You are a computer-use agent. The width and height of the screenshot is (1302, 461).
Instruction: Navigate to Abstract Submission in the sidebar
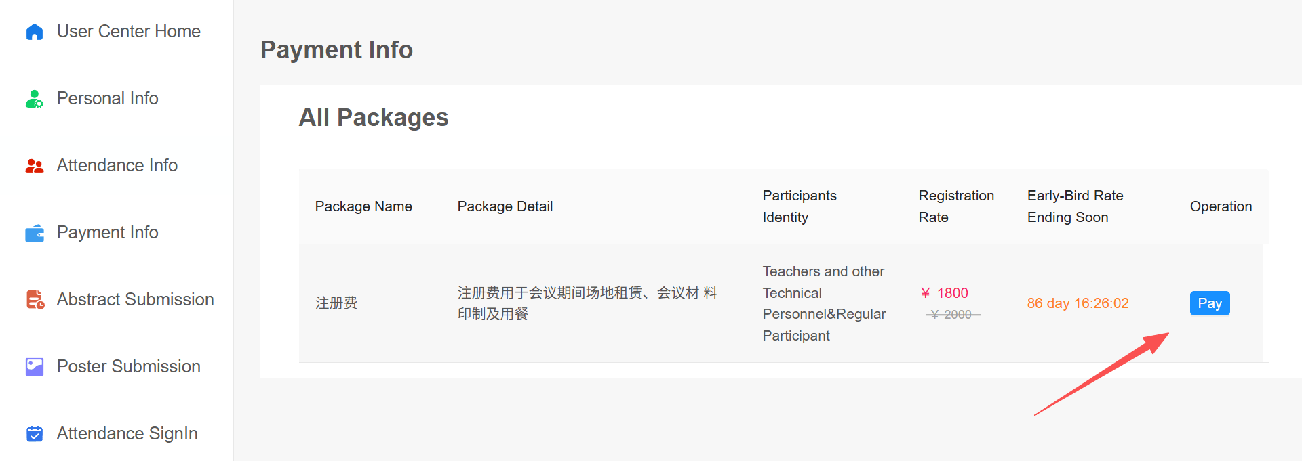(x=135, y=299)
